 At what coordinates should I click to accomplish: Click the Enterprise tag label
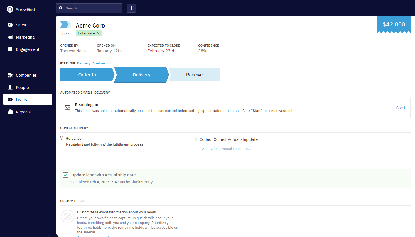pos(86,33)
